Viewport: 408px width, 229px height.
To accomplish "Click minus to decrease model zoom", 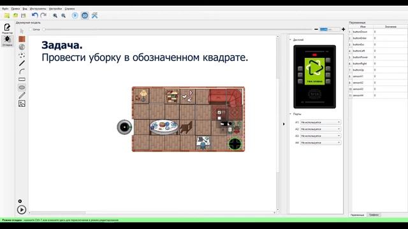I will tap(316, 29).
